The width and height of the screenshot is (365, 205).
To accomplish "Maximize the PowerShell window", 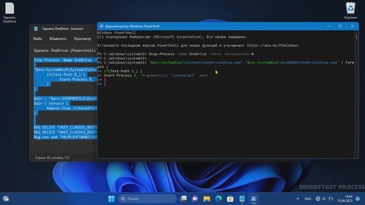I will (x=340, y=26).
